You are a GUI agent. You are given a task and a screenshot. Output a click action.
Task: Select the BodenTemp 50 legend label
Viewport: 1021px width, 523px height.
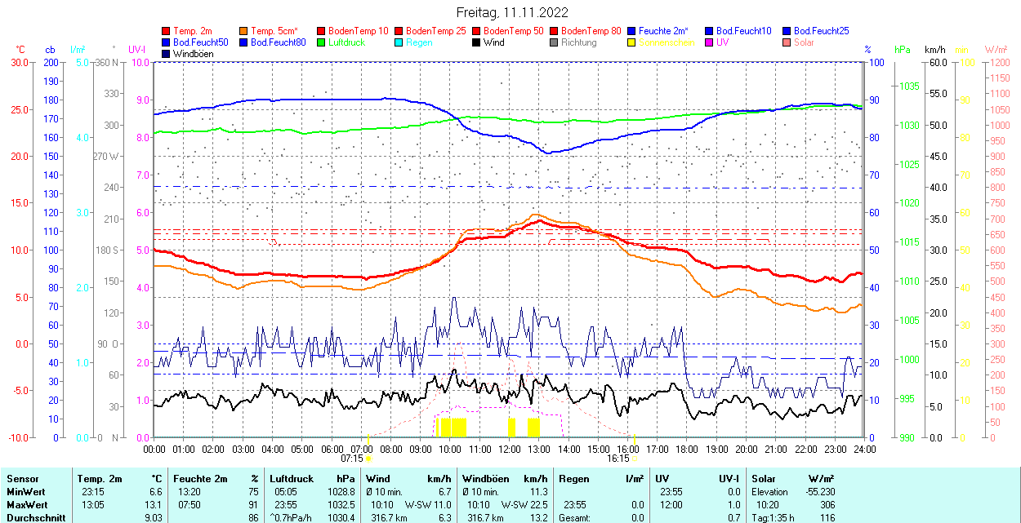514,31
